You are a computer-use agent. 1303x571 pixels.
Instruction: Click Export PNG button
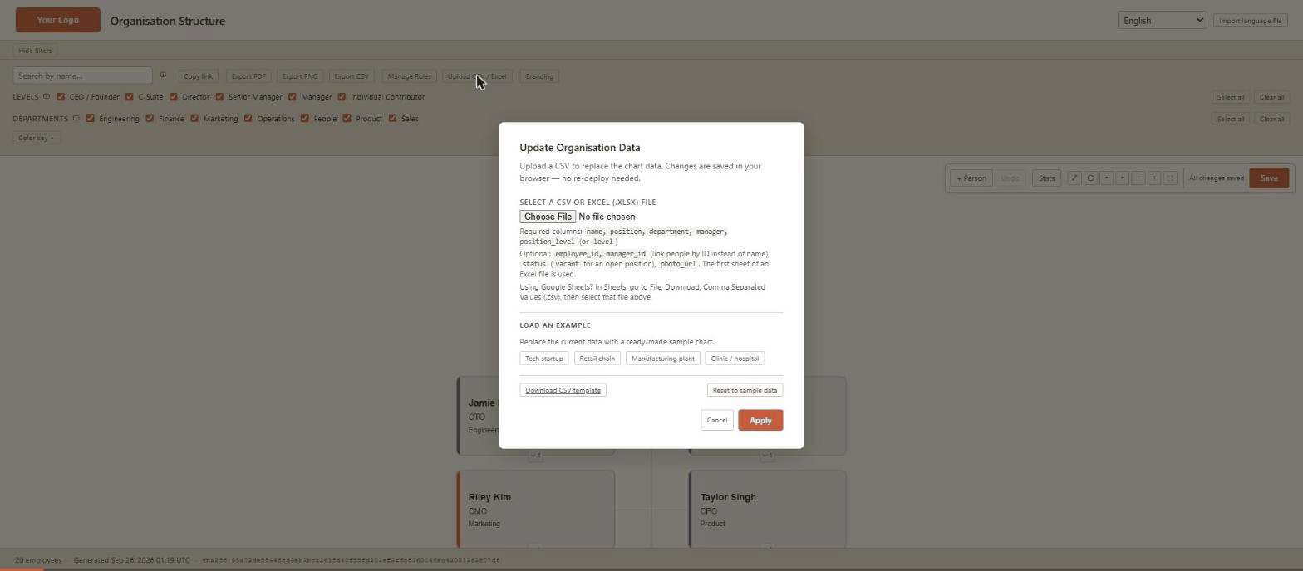click(x=300, y=76)
